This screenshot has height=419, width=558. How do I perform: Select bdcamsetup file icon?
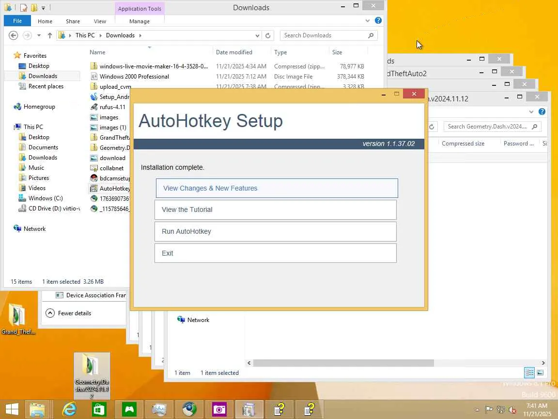tap(94, 178)
